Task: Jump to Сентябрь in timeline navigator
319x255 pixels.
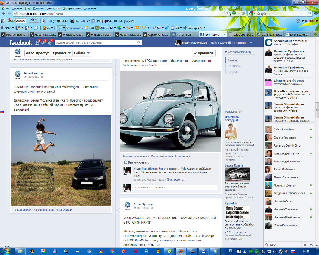Action: click(234, 66)
